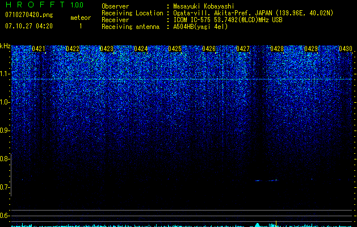Click observer name Masayuki Kobayashi
The width and height of the screenshot is (357, 227).
tap(204, 6)
